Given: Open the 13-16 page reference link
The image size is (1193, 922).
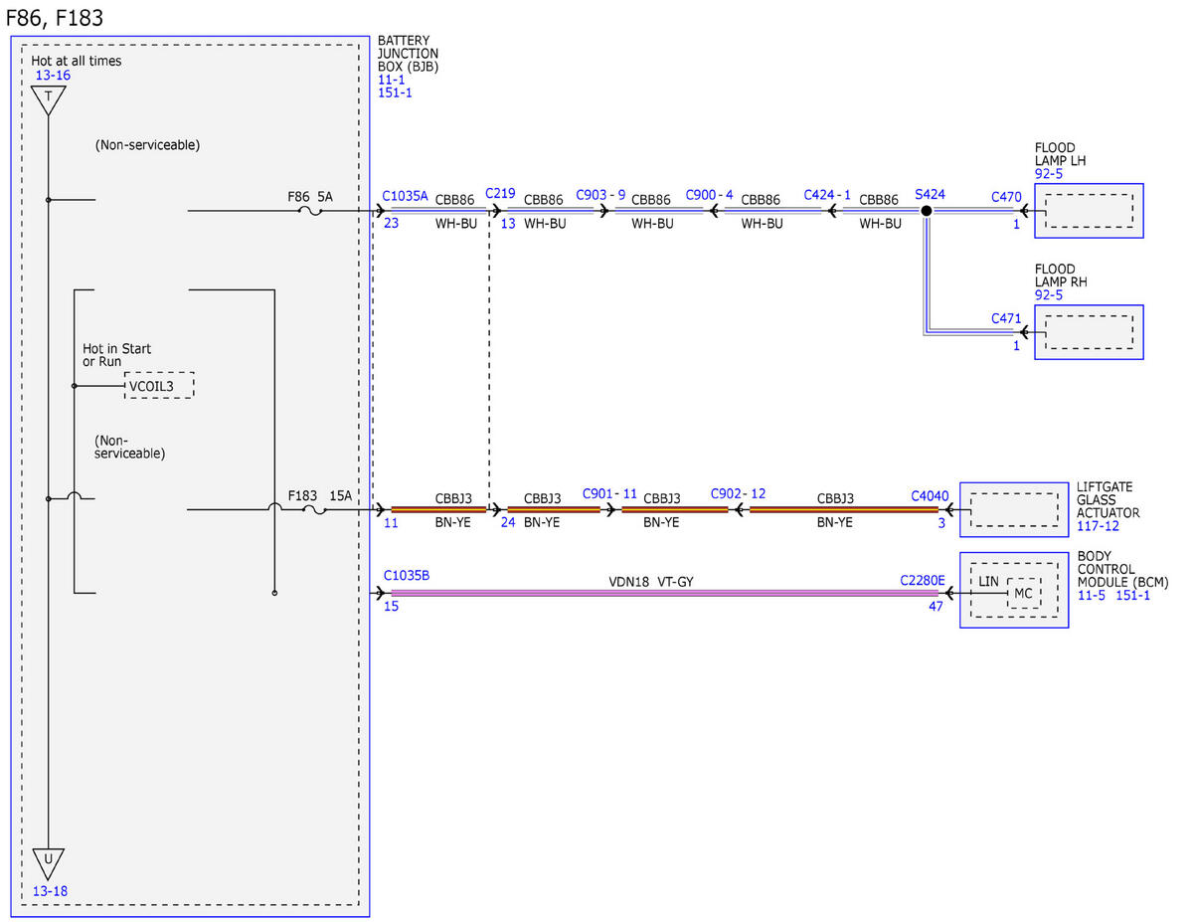Looking at the screenshot, I should 53,76.
